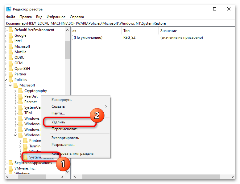This screenshot has width=240, height=184.
Task: Open the Правка menu
Action: click(26, 17)
